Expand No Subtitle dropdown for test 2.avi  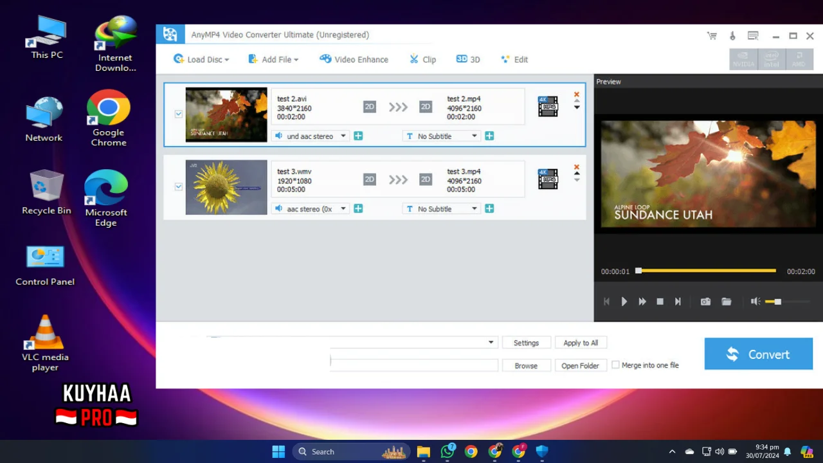click(475, 136)
